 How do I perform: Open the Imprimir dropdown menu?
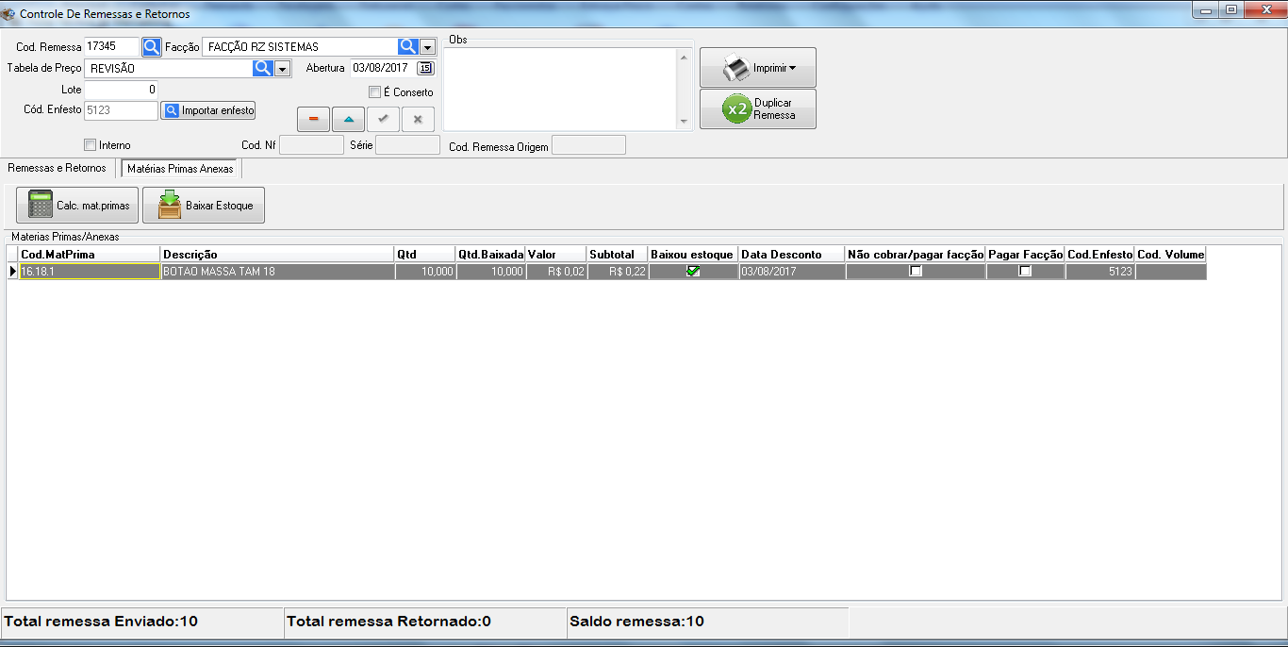(757, 68)
